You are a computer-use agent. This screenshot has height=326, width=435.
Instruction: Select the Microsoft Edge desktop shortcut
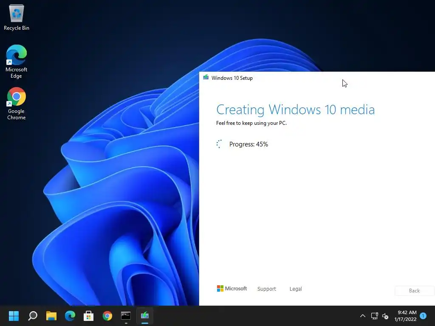click(17, 62)
